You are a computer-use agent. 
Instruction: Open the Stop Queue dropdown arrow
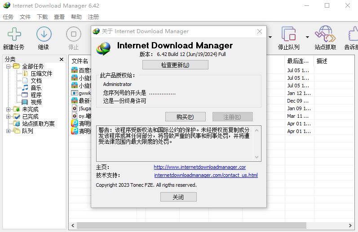(x=307, y=37)
